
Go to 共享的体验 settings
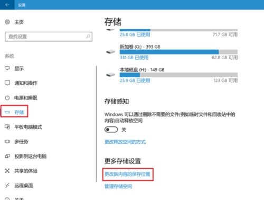tap(26, 171)
